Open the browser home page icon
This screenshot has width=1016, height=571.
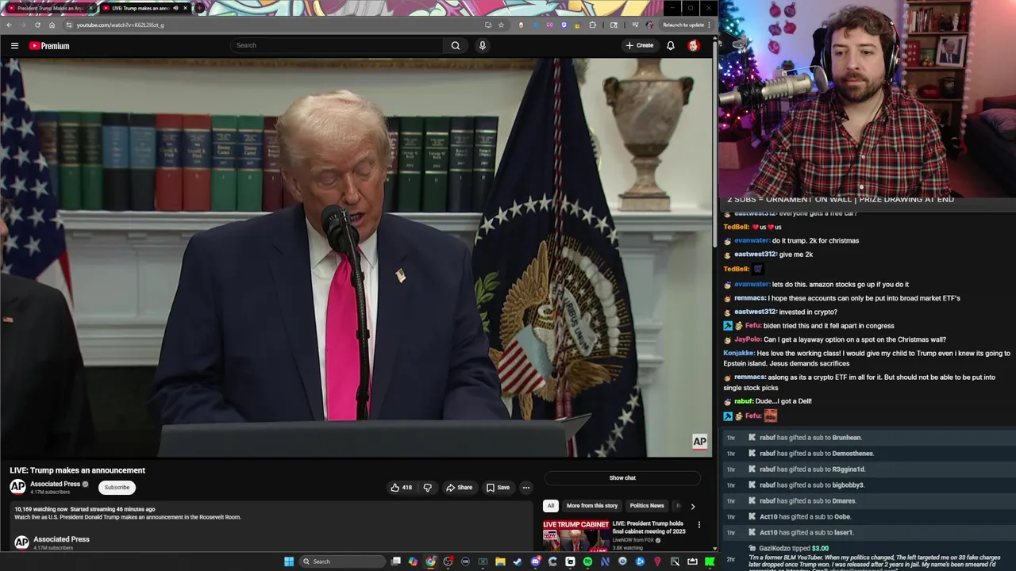(52, 25)
